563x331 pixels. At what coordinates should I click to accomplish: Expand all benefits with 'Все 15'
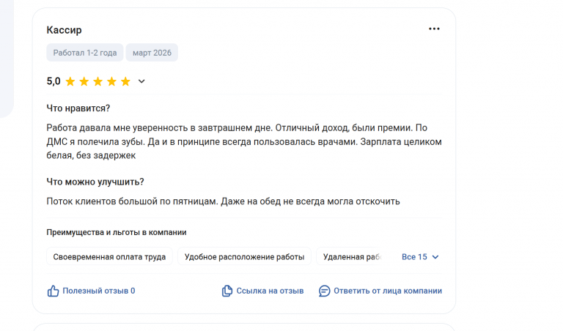tap(414, 257)
